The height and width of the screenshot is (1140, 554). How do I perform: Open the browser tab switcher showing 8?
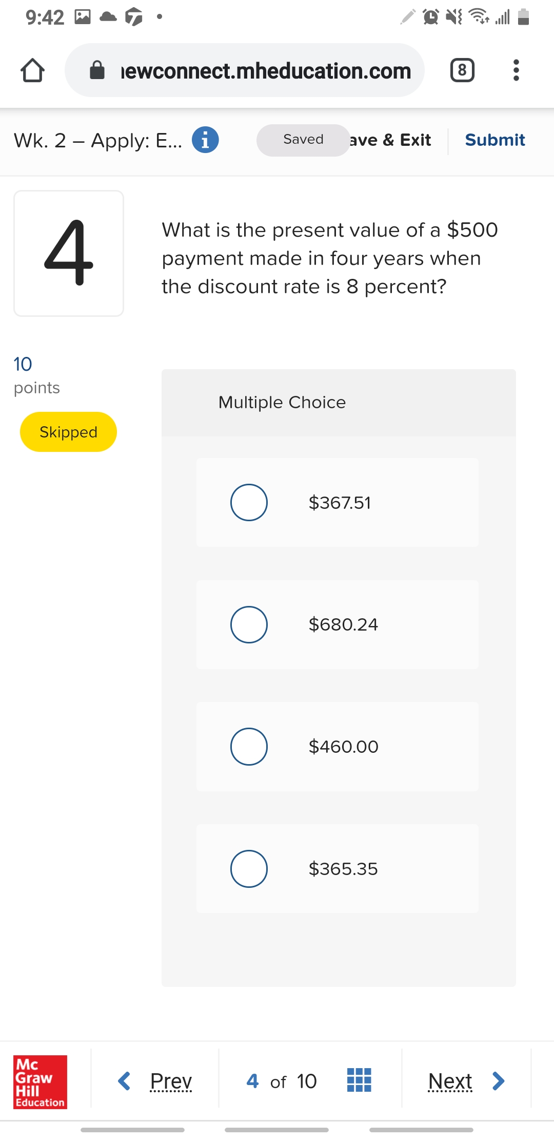(x=462, y=70)
